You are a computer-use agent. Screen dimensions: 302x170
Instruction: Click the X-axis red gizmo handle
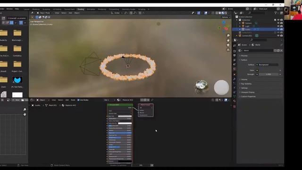click(226, 29)
